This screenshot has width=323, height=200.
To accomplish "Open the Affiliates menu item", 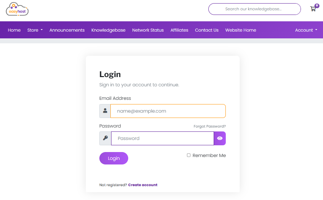I will coord(179,30).
